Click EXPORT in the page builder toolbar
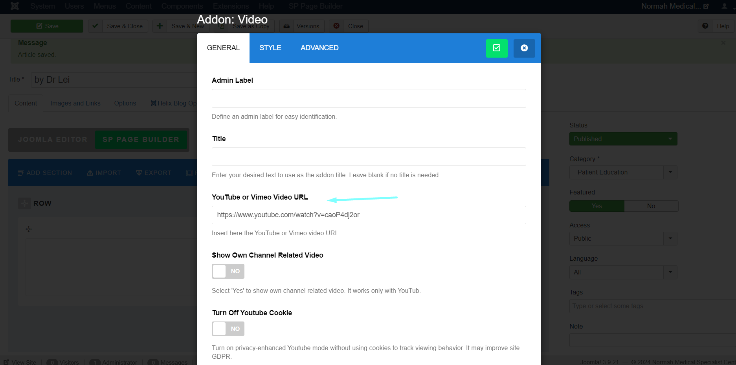Image resolution: width=736 pixels, height=365 pixels. tap(153, 173)
